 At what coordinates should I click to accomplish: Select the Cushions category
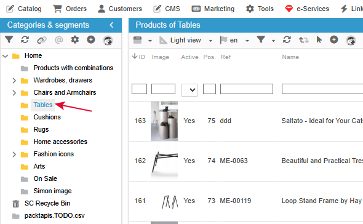click(x=47, y=117)
